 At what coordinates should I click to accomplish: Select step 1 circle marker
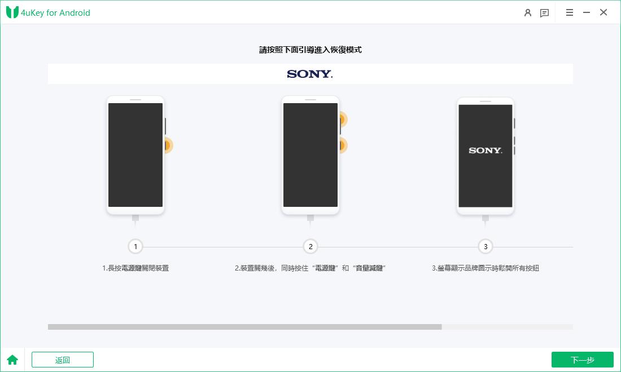(x=135, y=247)
